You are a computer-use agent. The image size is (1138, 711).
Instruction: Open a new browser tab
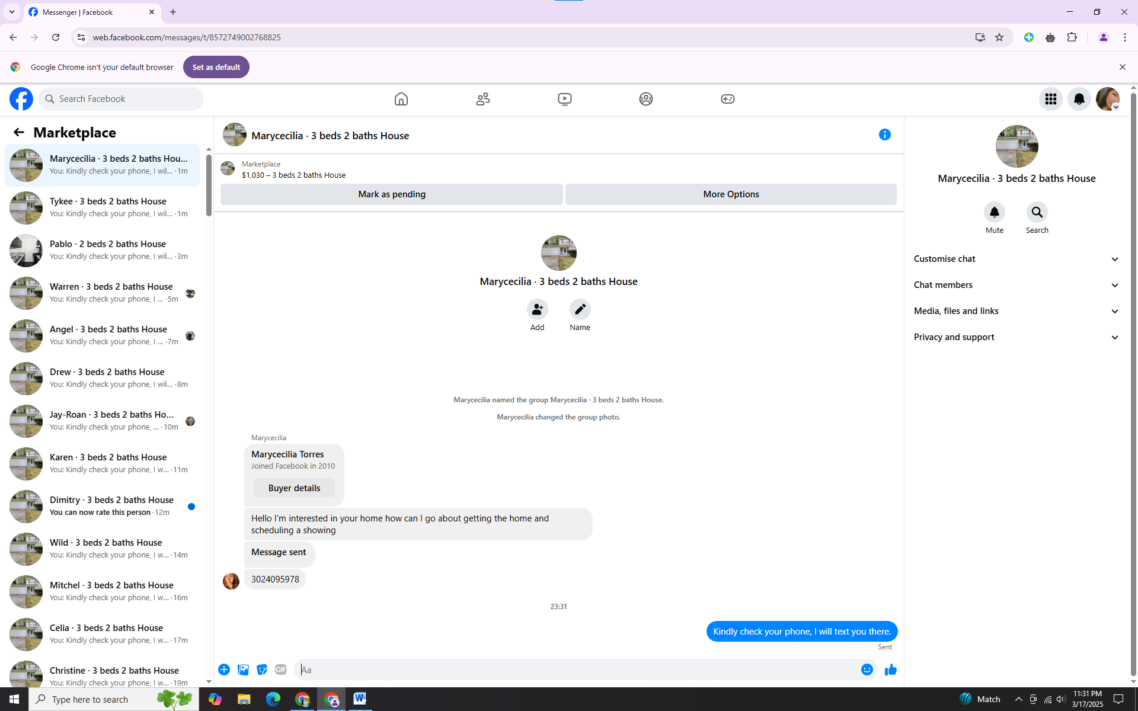pyautogui.click(x=173, y=12)
